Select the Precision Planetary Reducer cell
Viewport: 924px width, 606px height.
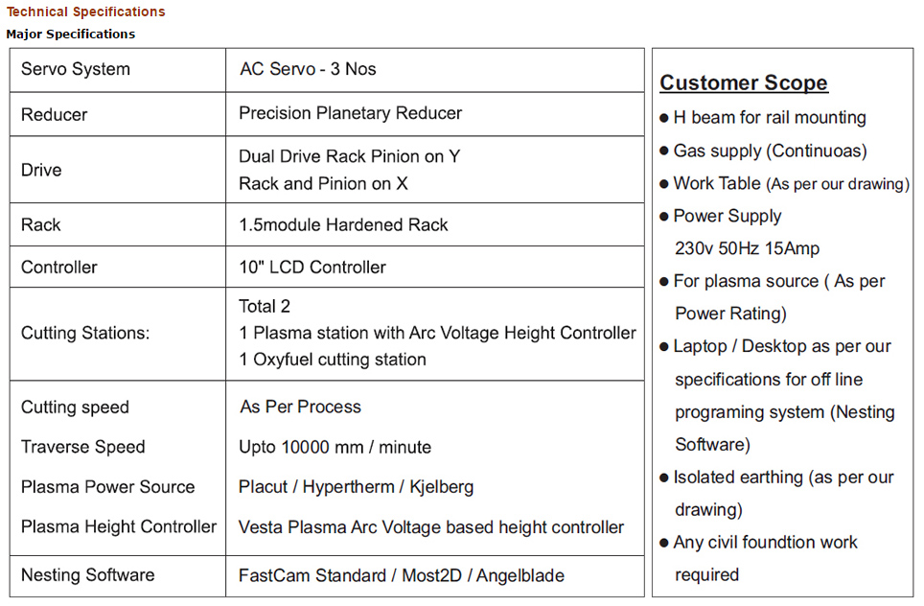click(350, 113)
